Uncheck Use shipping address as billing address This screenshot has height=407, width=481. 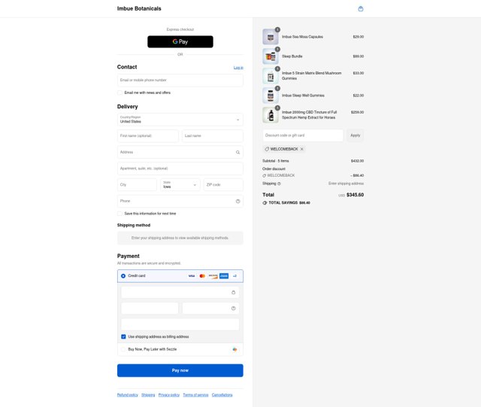(123, 336)
